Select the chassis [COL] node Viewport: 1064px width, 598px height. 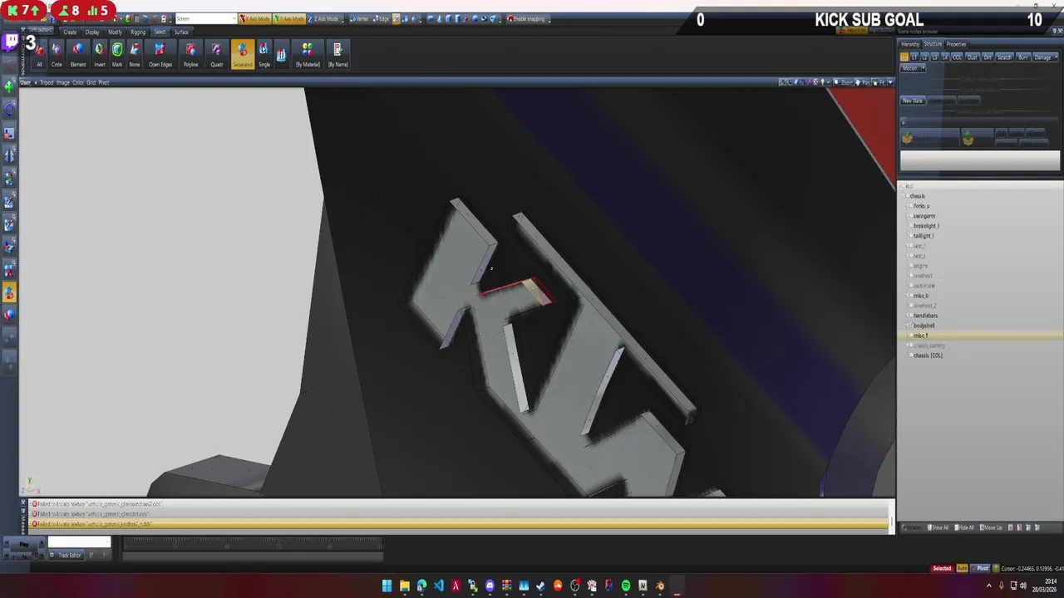(x=928, y=355)
